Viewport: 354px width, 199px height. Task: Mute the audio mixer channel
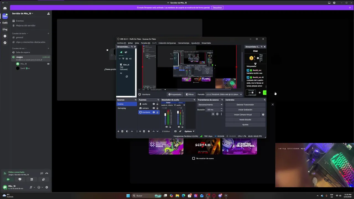(x=179, y=127)
